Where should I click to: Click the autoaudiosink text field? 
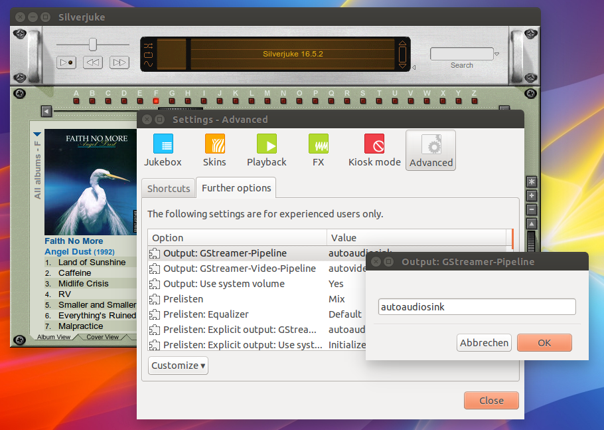point(477,307)
